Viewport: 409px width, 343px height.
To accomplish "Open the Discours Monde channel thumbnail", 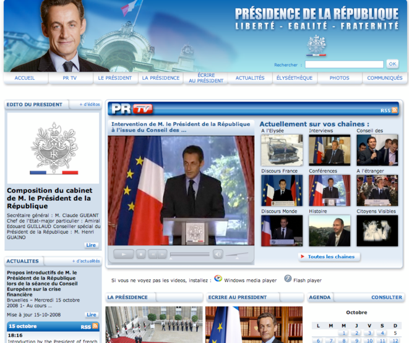I will pyautogui.click(x=282, y=231).
